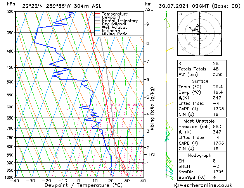Click the 1000 hPa pressure axis label
This screenshot has height=188, width=244.
(x=10, y=178)
